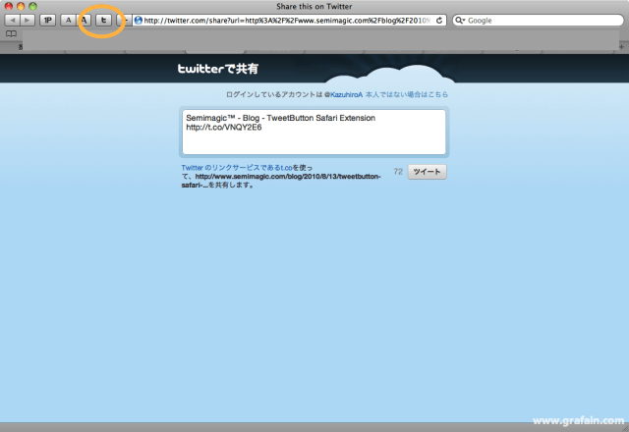Increase text size with large A button

click(85, 20)
